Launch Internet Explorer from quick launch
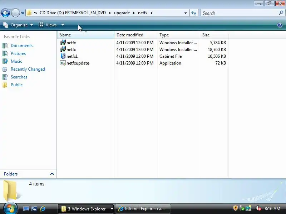 pyautogui.click(x=43, y=209)
